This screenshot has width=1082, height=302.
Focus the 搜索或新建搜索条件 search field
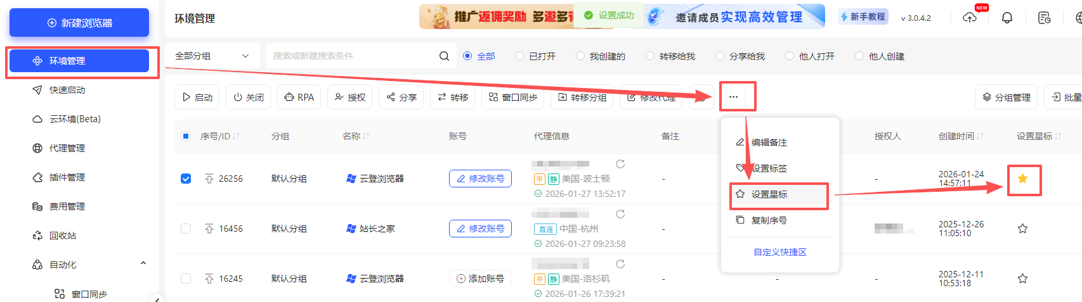point(352,56)
